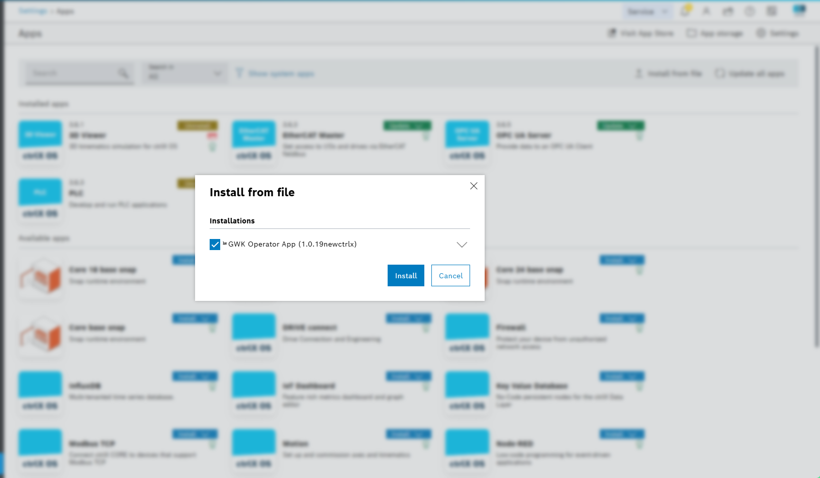Screen dimensions: 820x478
Task: Toggle Show system apps filter
Action: (275, 73)
